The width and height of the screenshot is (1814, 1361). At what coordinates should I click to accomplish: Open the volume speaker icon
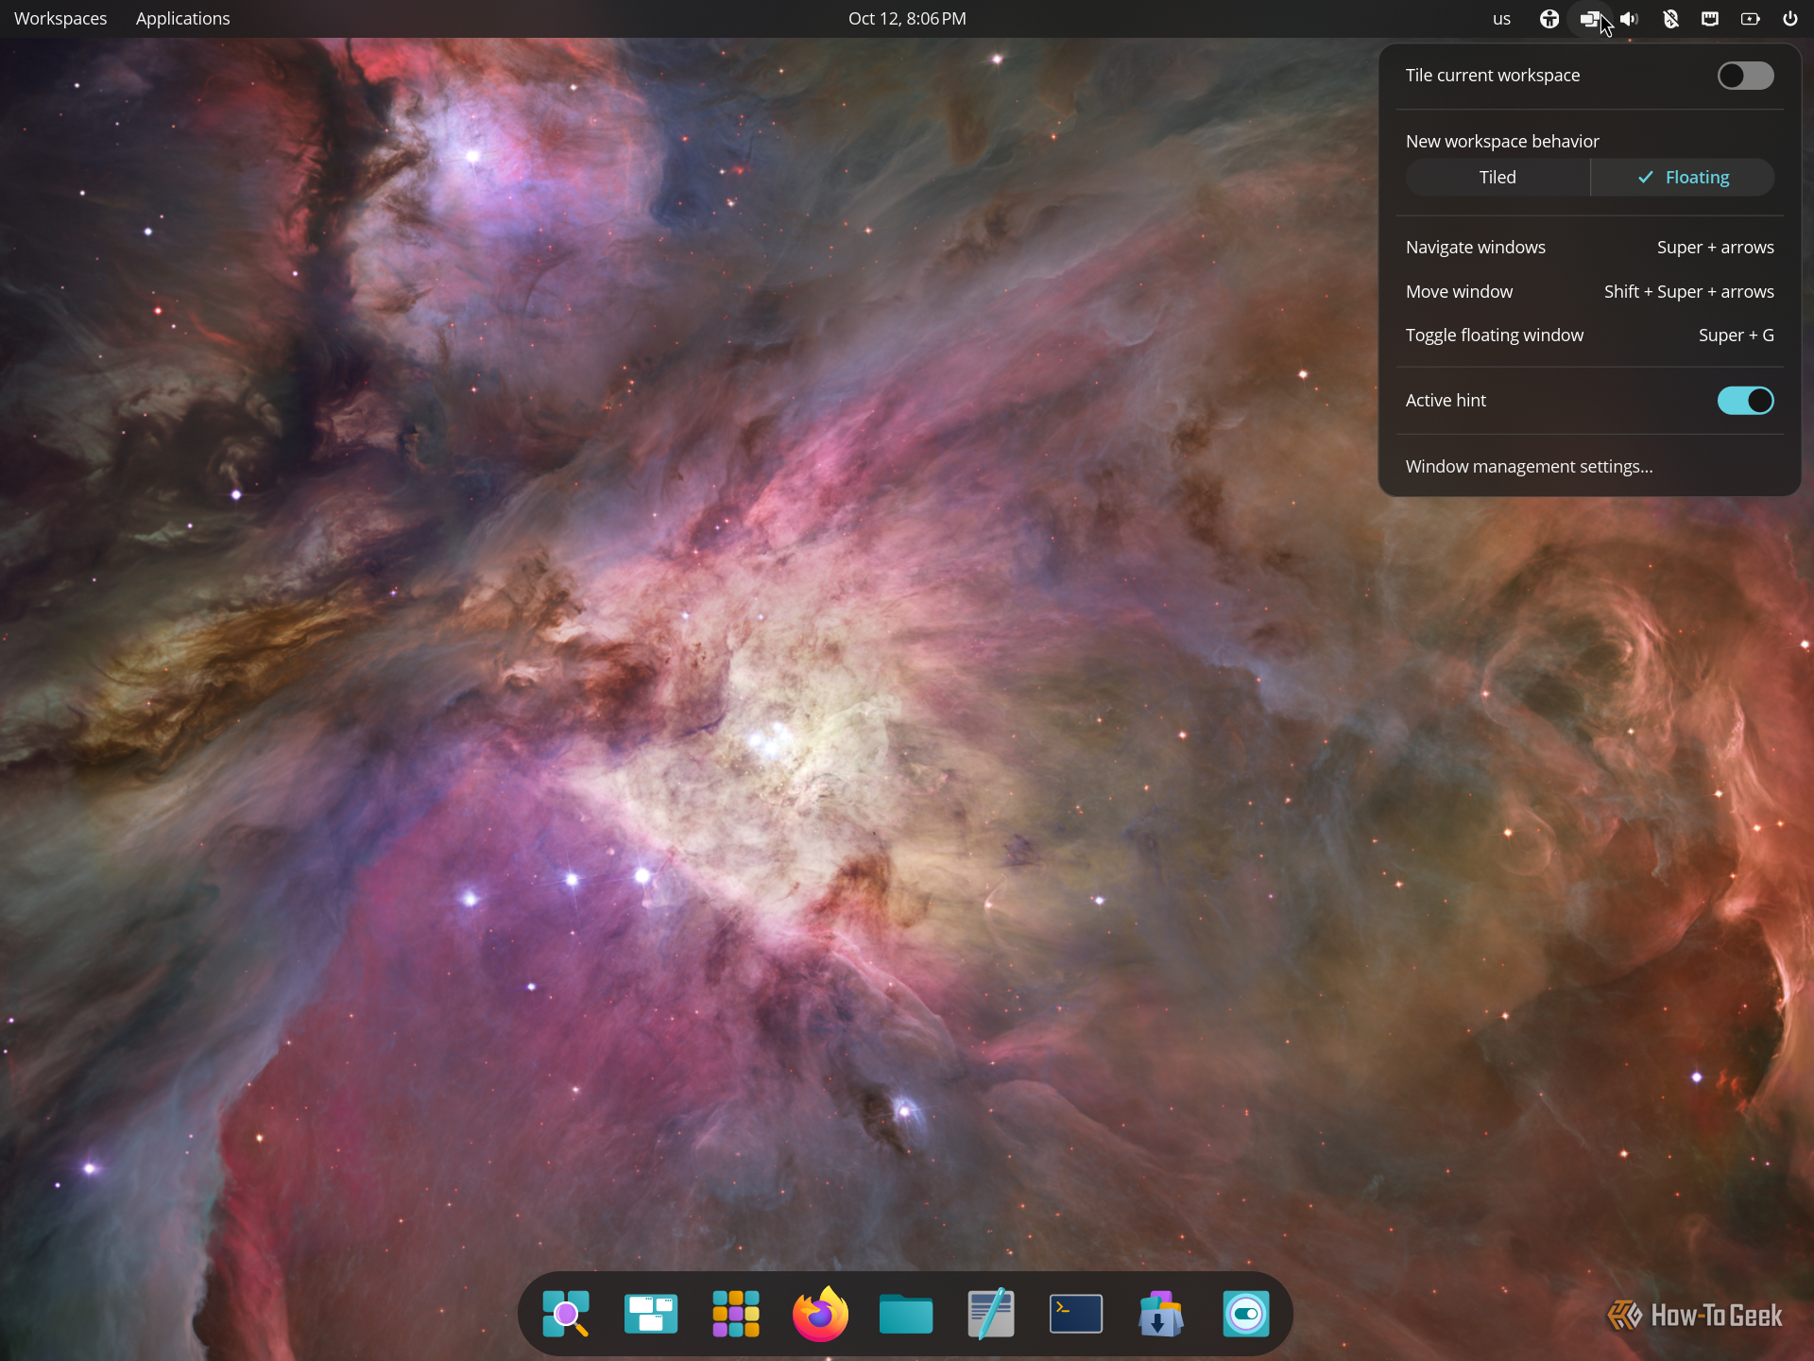(1629, 19)
